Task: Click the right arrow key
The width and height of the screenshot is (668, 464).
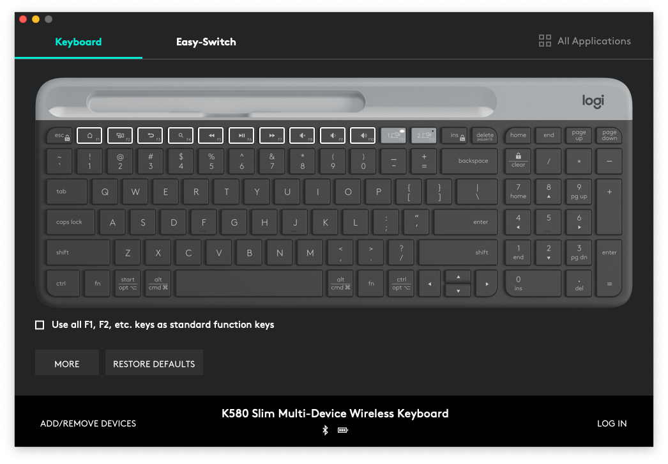Action: tap(487, 284)
